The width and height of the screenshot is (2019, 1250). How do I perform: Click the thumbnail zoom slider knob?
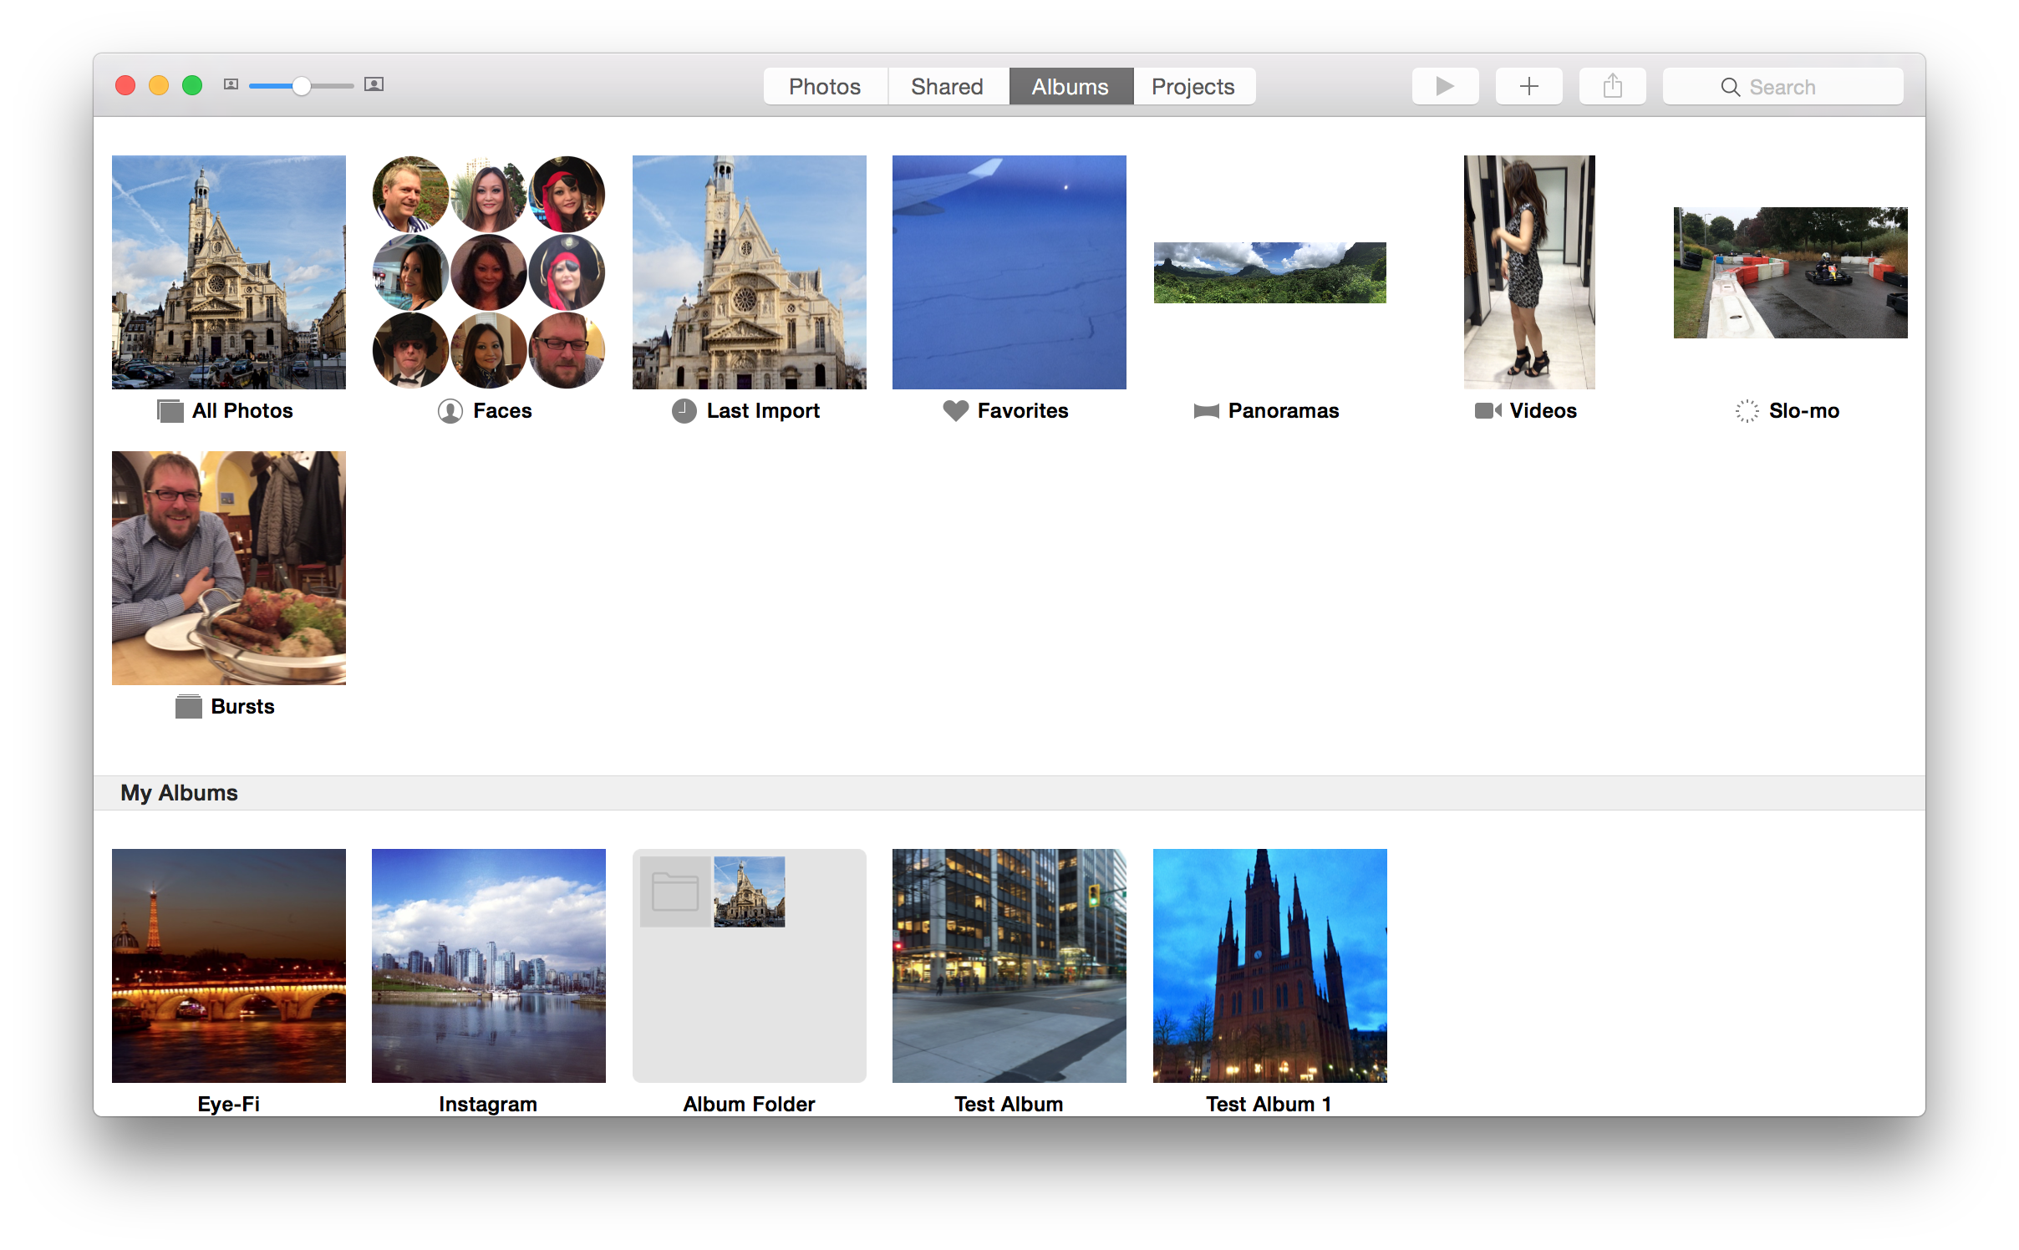pos(302,85)
